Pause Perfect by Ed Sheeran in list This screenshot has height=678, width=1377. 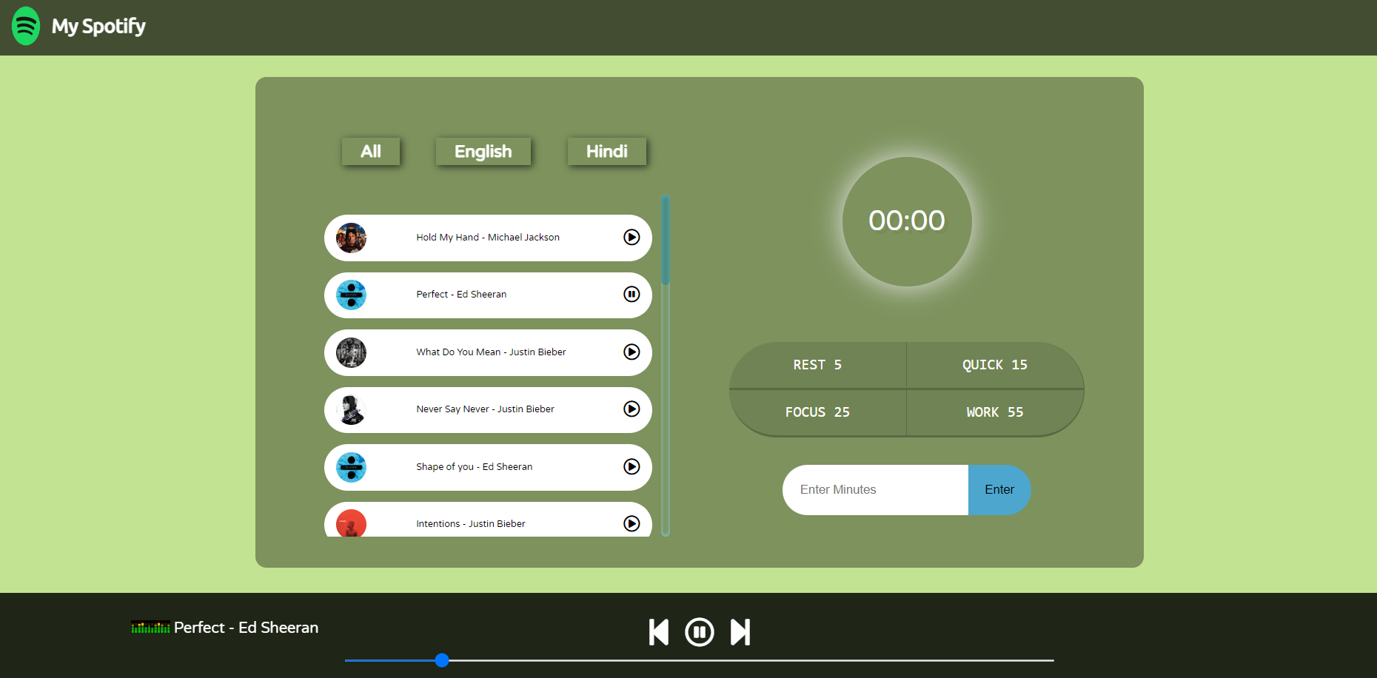[631, 295]
